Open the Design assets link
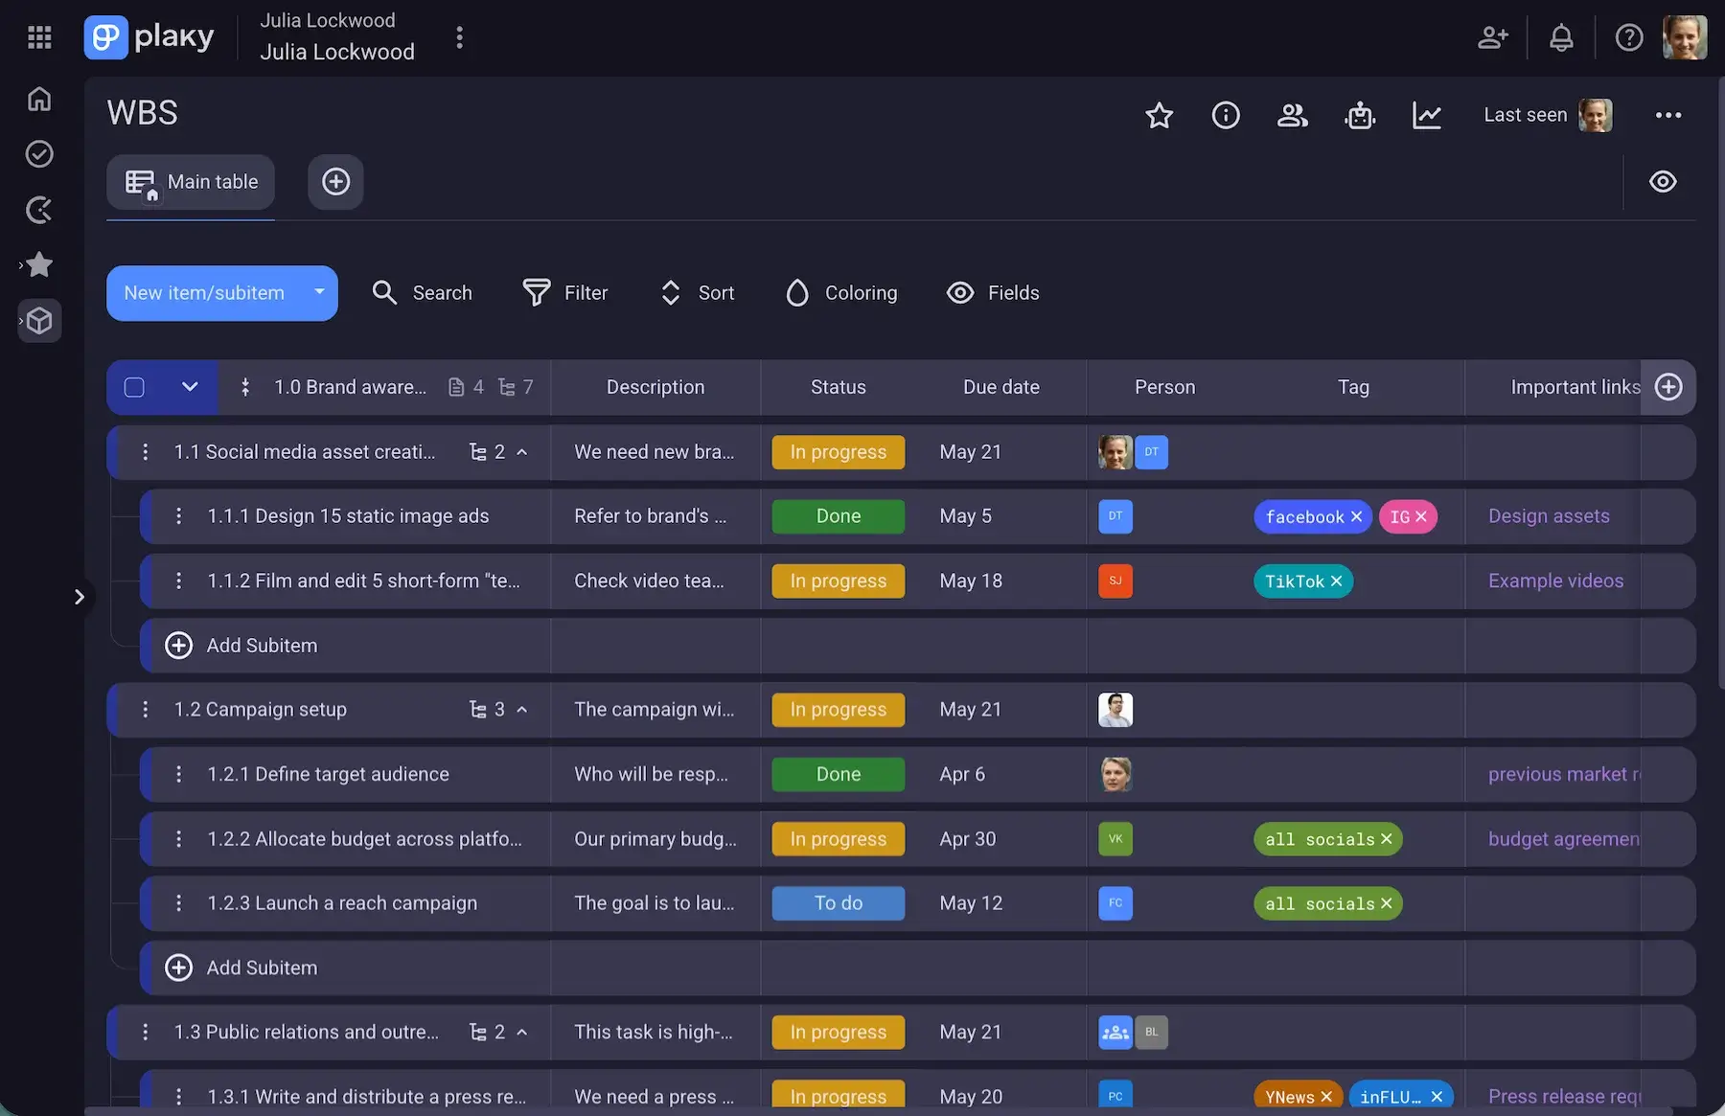 click(1549, 516)
